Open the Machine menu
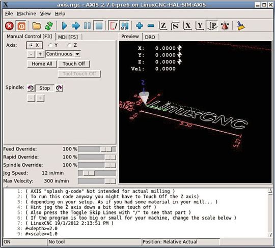Viewport: 275px width, 248px height. pyautogui.click(x=26, y=14)
